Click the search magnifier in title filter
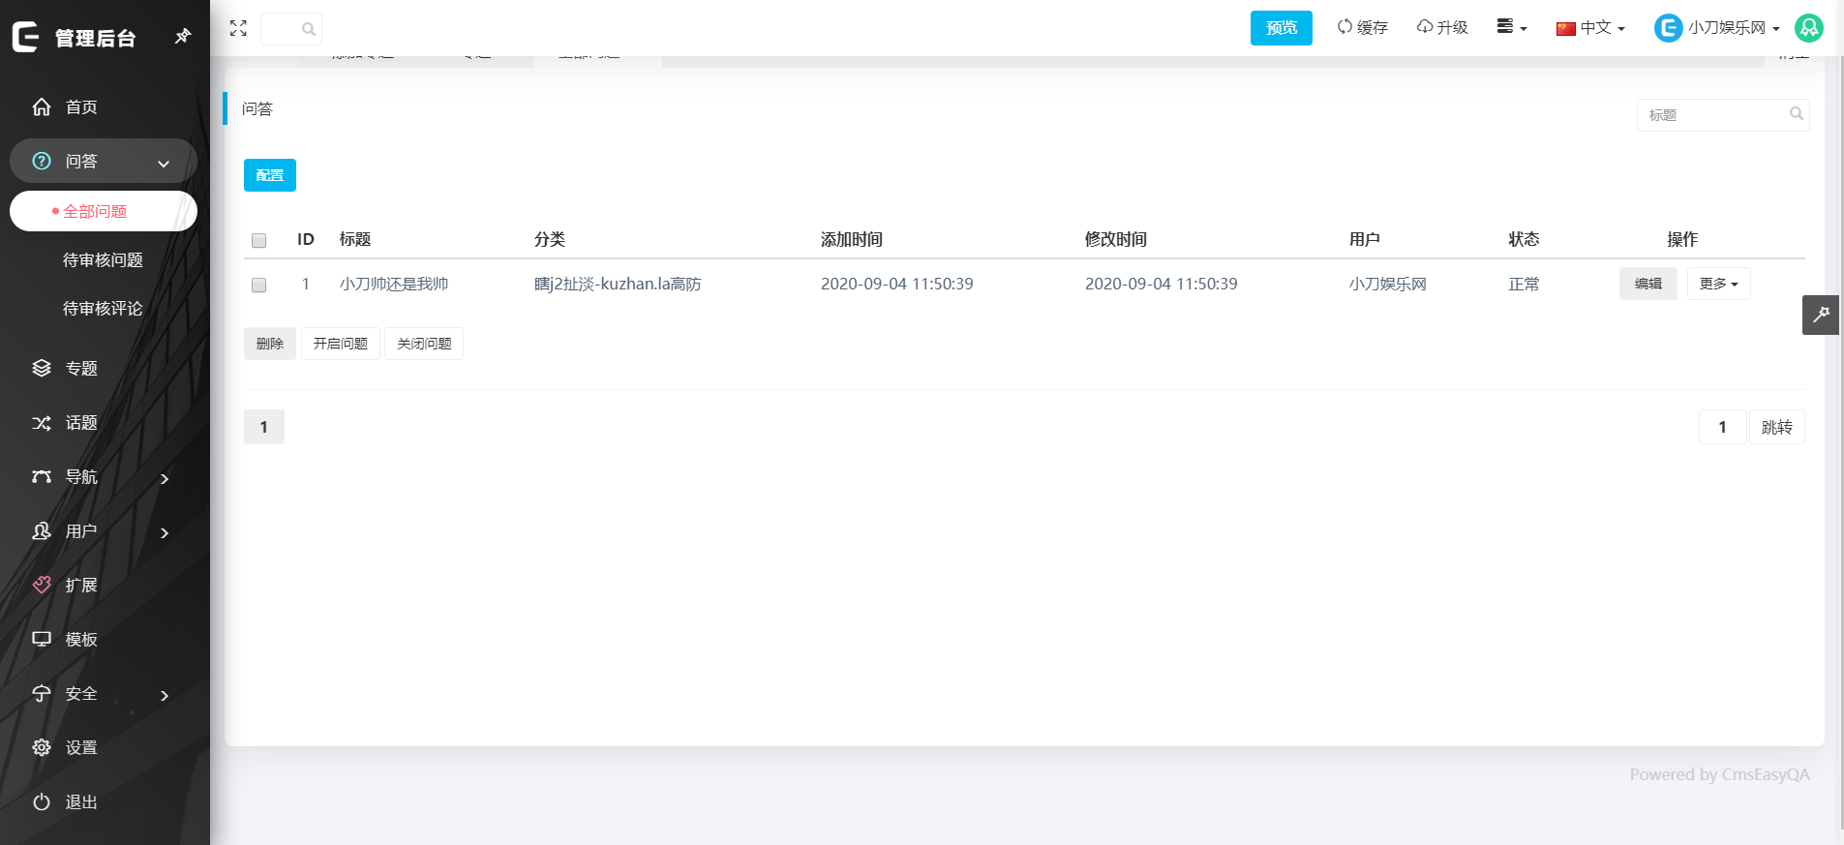This screenshot has width=1844, height=845. point(1796,114)
